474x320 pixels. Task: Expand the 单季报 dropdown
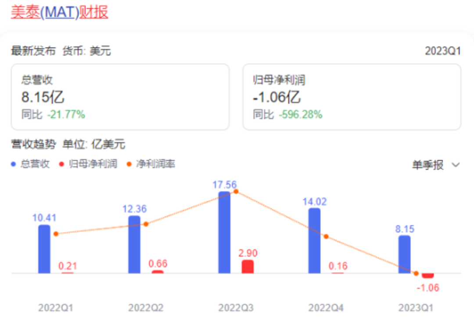click(436, 165)
